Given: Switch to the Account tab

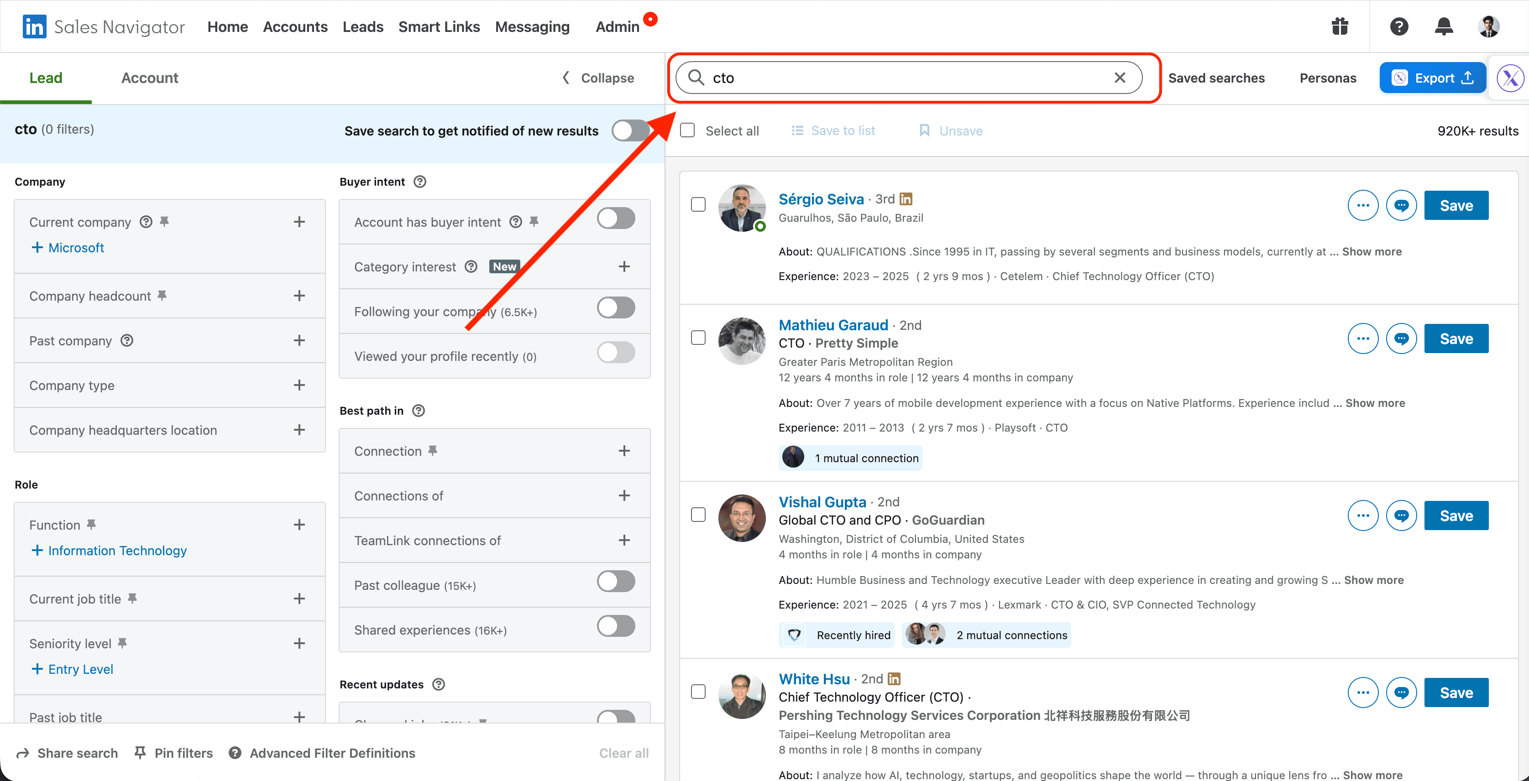Looking at the screenshot, I should pos(150,78).
